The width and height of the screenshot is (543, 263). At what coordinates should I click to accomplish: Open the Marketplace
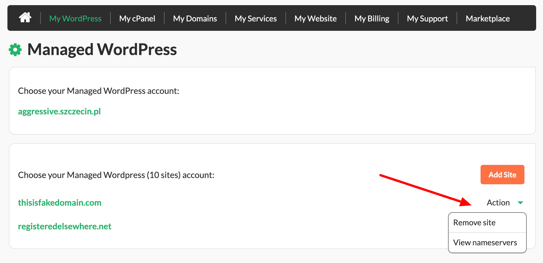click(x=488, y=18)
